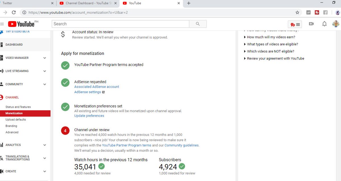The image size is (341, 181).
Task: Click the search magnifier button
Action: (198, 24)
